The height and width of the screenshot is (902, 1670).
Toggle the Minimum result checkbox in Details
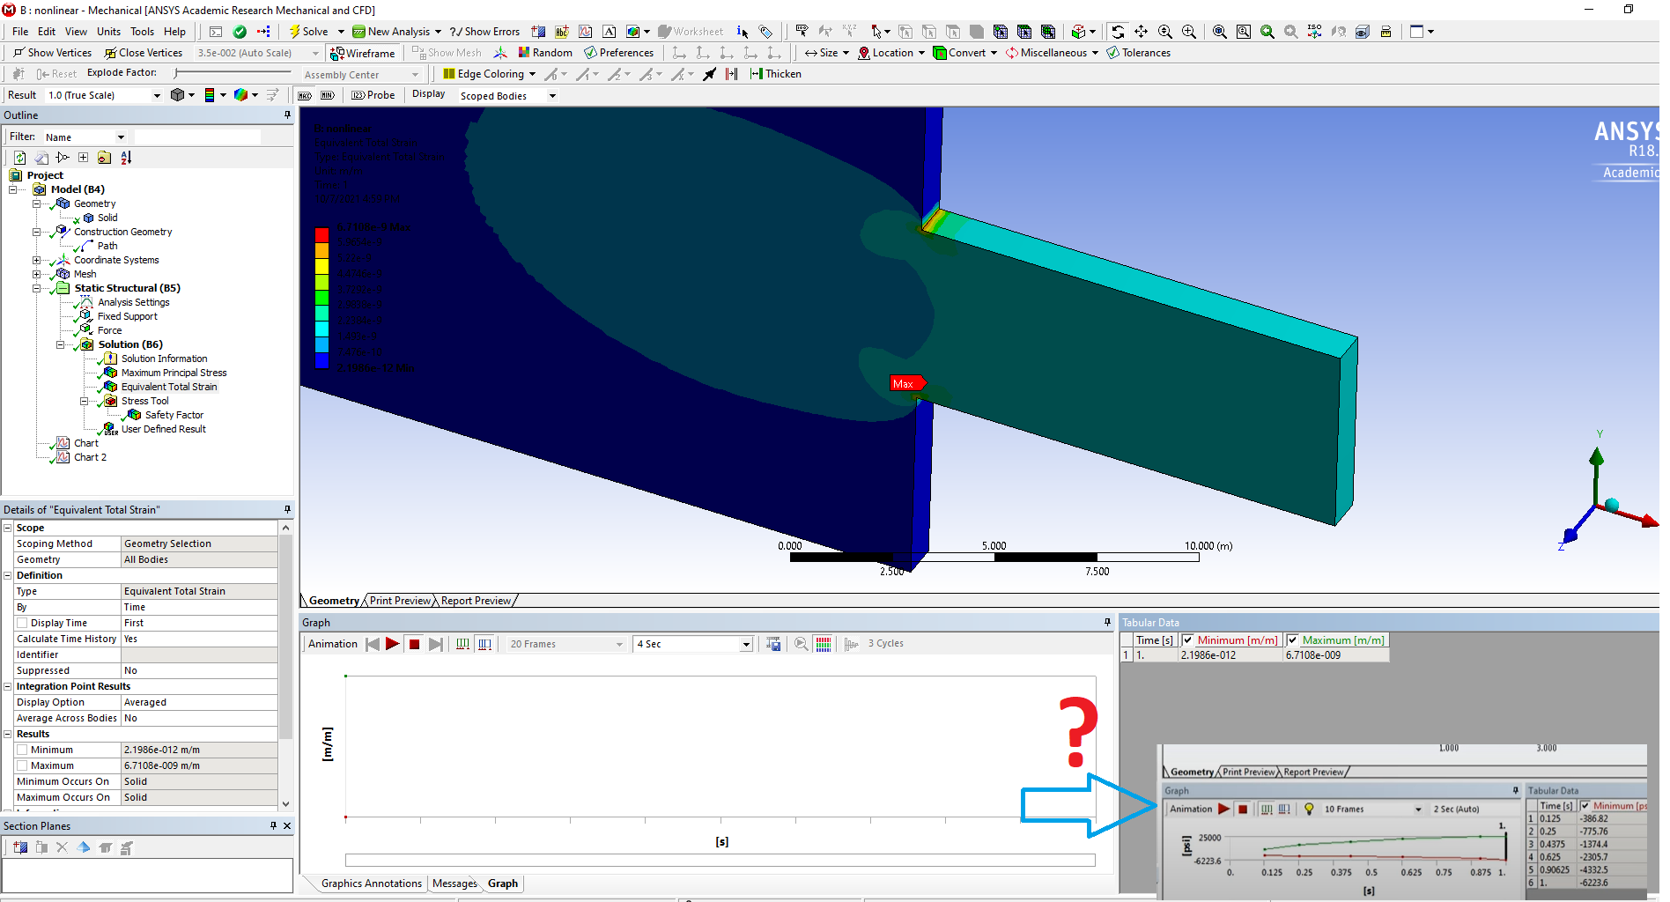click(22, 750)
